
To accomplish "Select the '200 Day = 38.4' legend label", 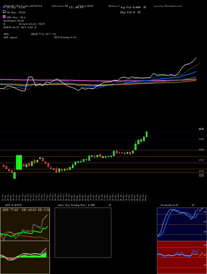I will (x=16, y=17).
